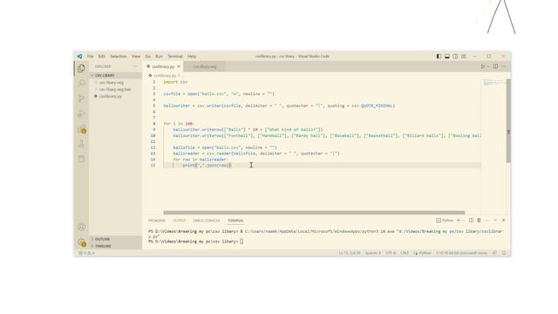Toggle secondary side bar visibility
The width and height of the screenshot is (558, 314).
(455, 56)
